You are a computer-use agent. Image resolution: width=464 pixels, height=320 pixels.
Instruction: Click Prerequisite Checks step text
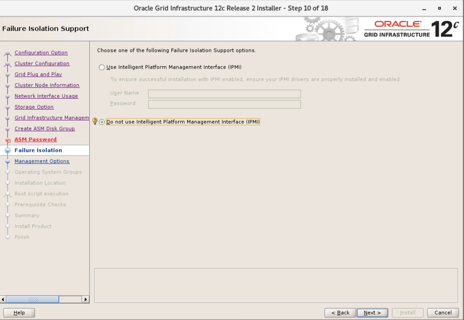[x=40, y=205]
